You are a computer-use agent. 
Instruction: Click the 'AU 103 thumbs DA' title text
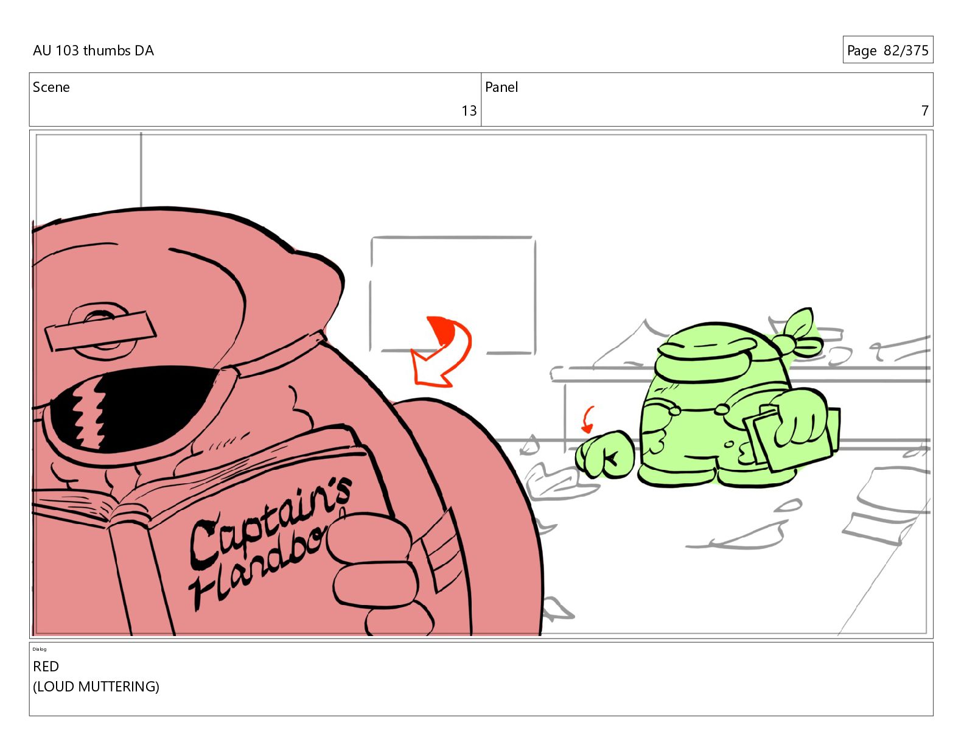[93, 51]
